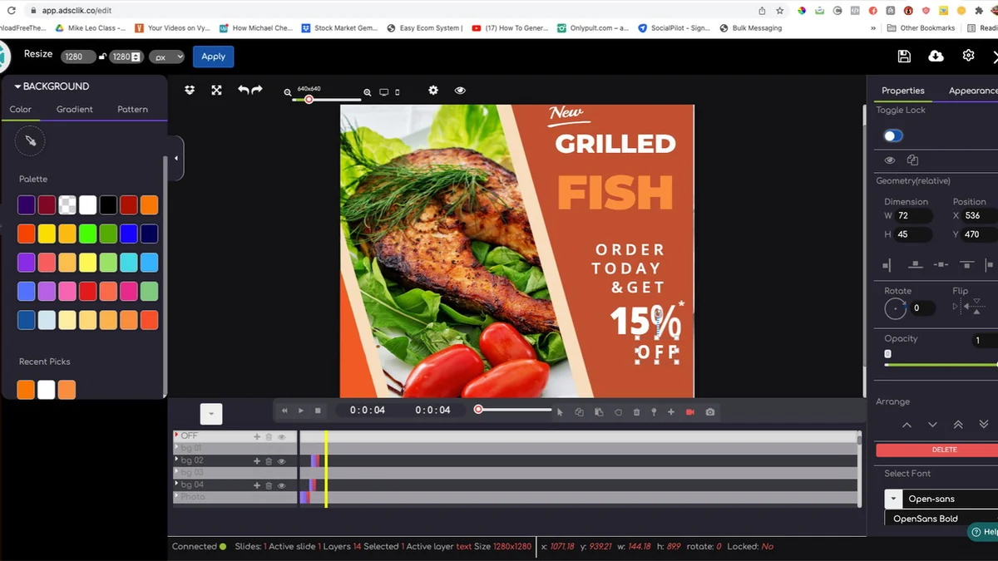
Task: Toggle visibility eye of bg 02 layer
Action: click(282, 461)
